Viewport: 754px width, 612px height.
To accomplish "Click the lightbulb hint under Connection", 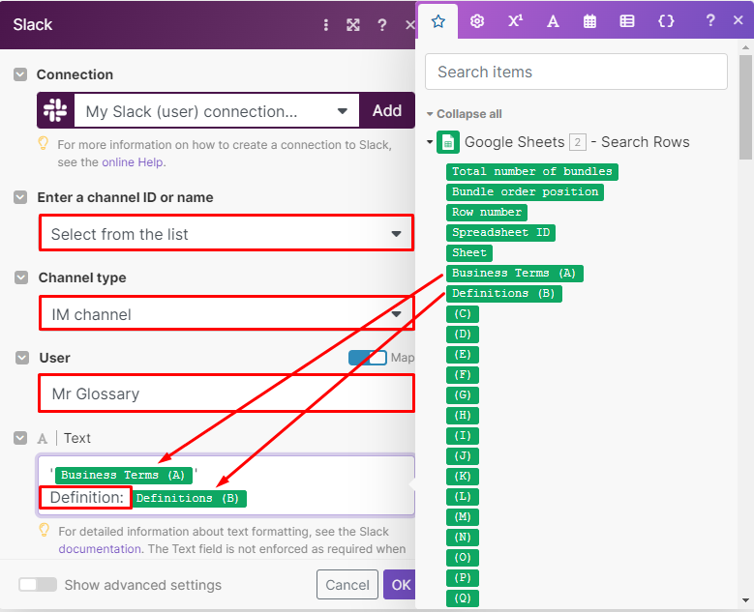I will [44, 143].
